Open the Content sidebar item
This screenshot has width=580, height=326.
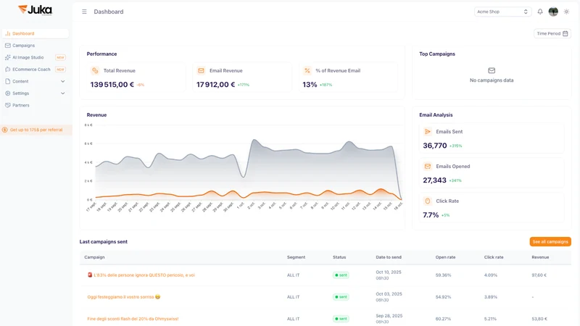tap(36, 81)
